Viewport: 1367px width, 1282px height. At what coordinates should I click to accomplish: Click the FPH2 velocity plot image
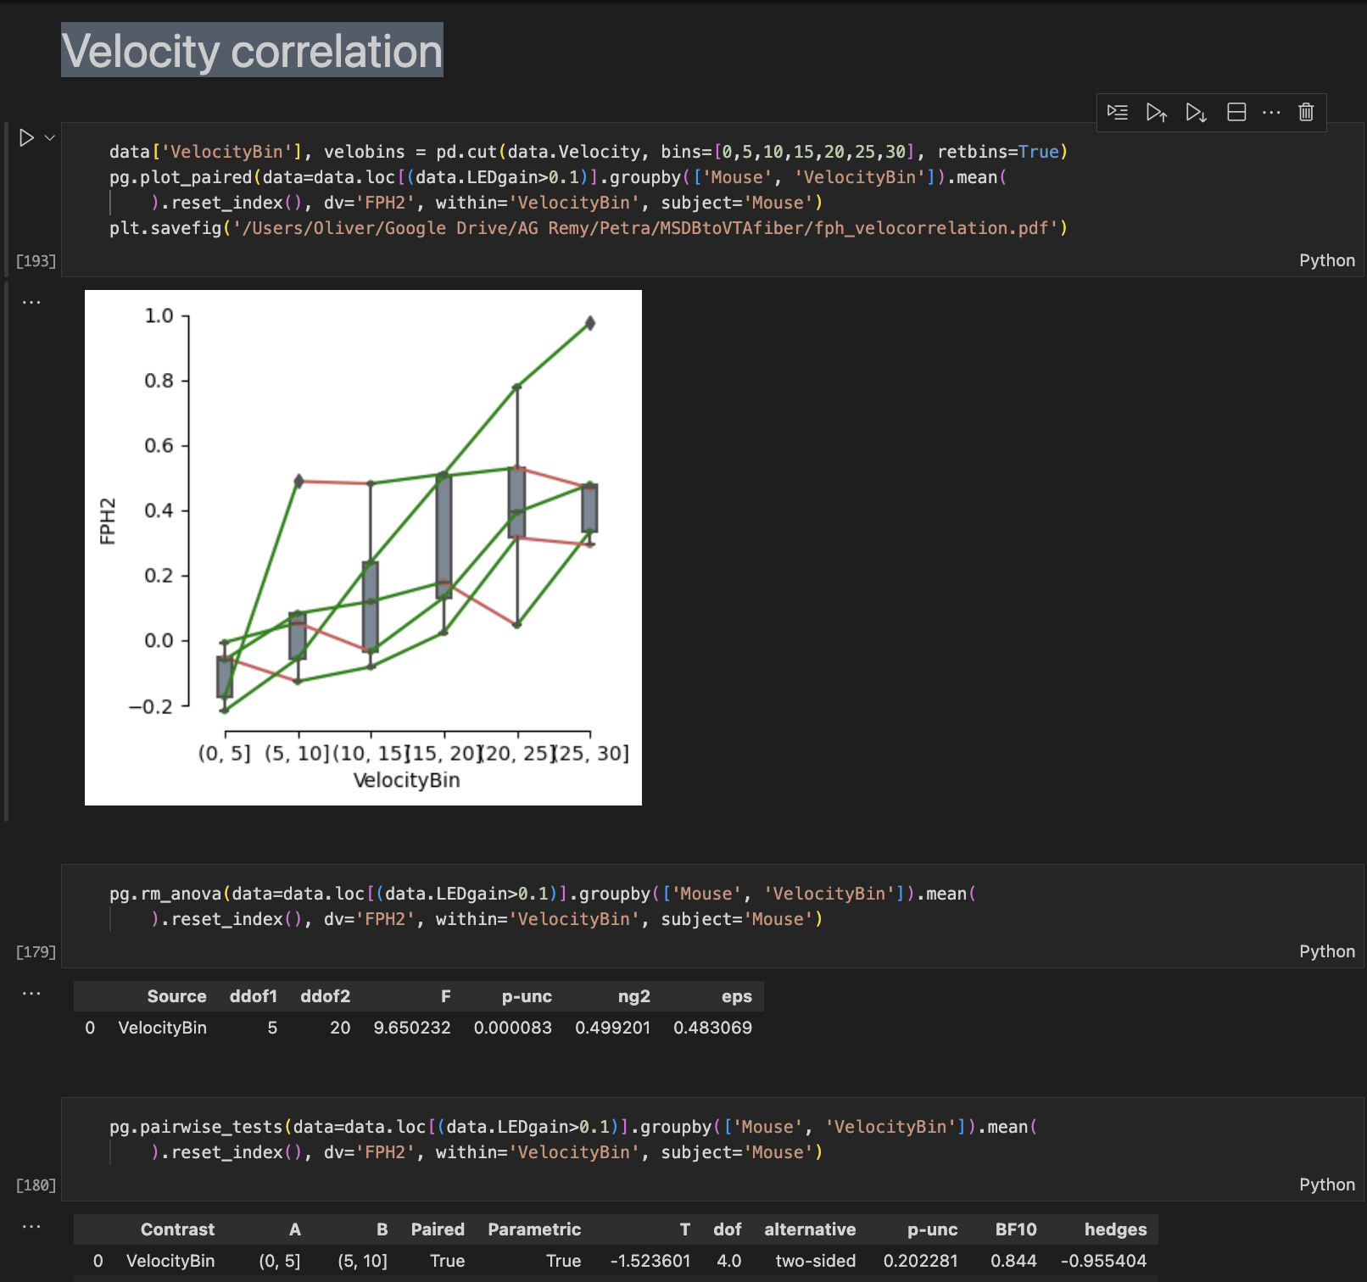point(363,548)
